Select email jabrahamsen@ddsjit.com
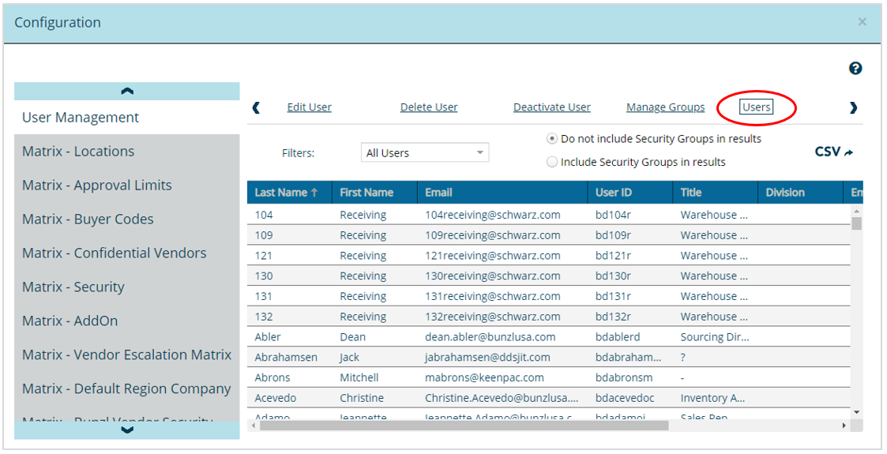 click(487, 358)
